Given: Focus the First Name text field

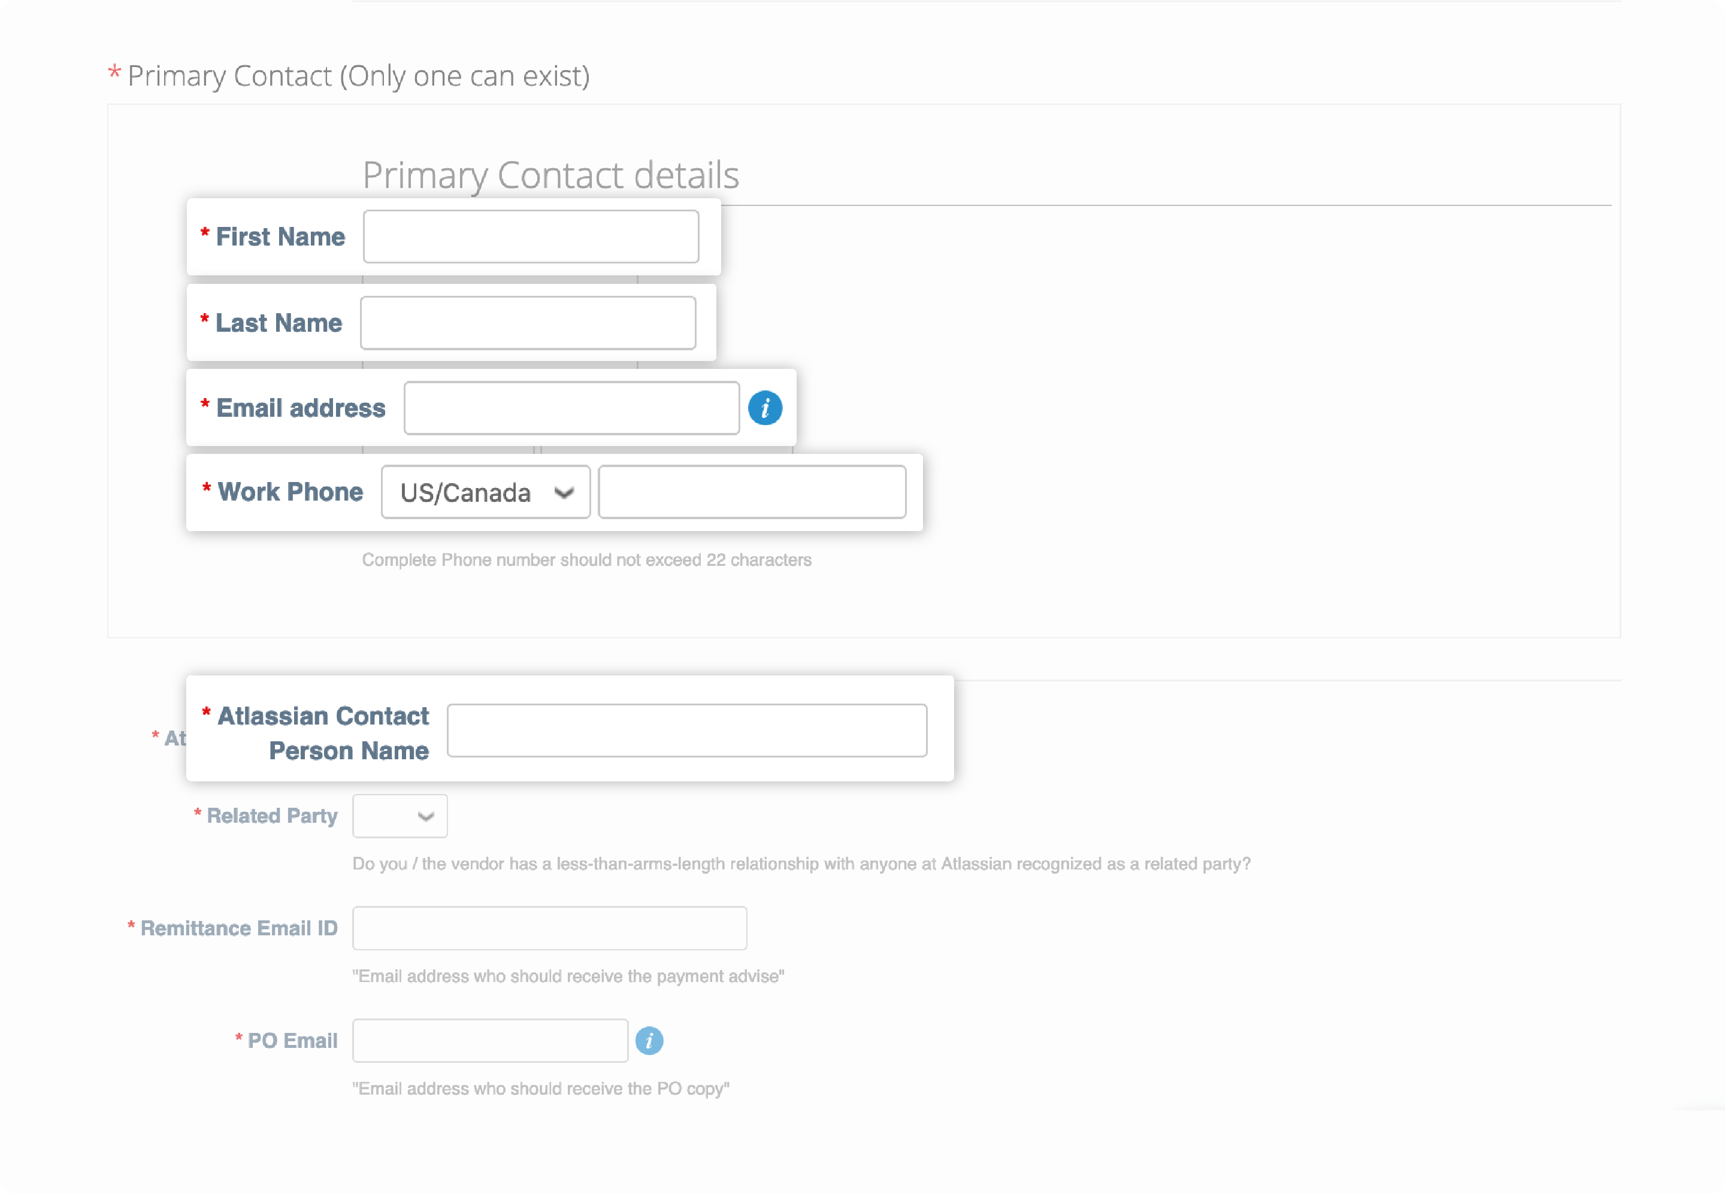Looking at the screenshot, I should point(531,237).
